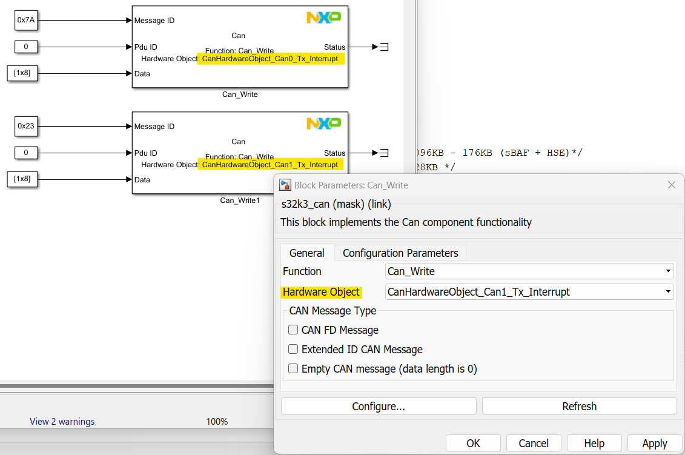This screenshot has height=455, width=685.
Task: Select the highlighted CanHardwareObject_Can1_Tx_Interrupt label
Action: click(270, 164)
